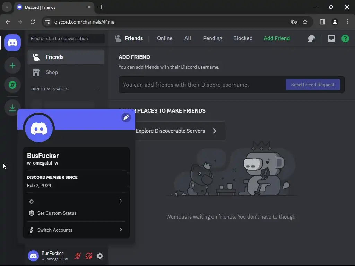Click the Download Apps arrow icon
The height and width of the screenshot is (266, 355).
tap(12, 108)
